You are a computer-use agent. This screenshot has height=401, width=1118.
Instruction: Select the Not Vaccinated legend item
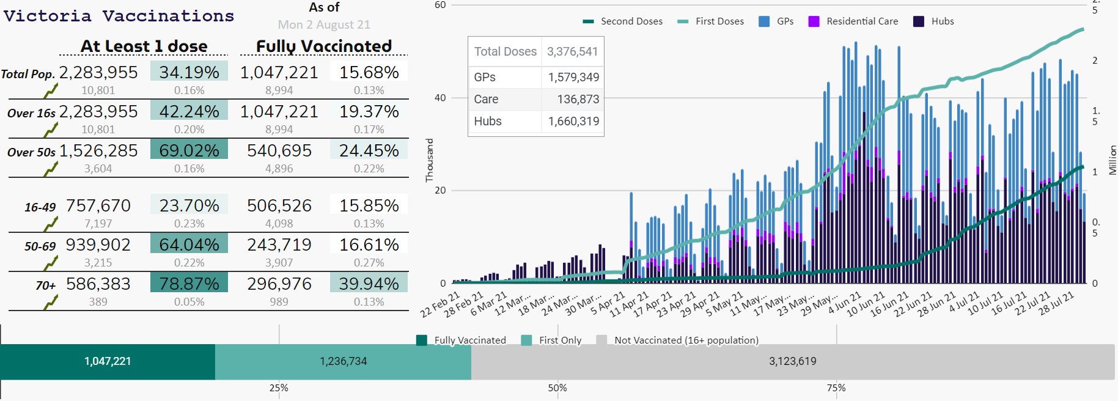pyautogui.click(x=677, y=340)
